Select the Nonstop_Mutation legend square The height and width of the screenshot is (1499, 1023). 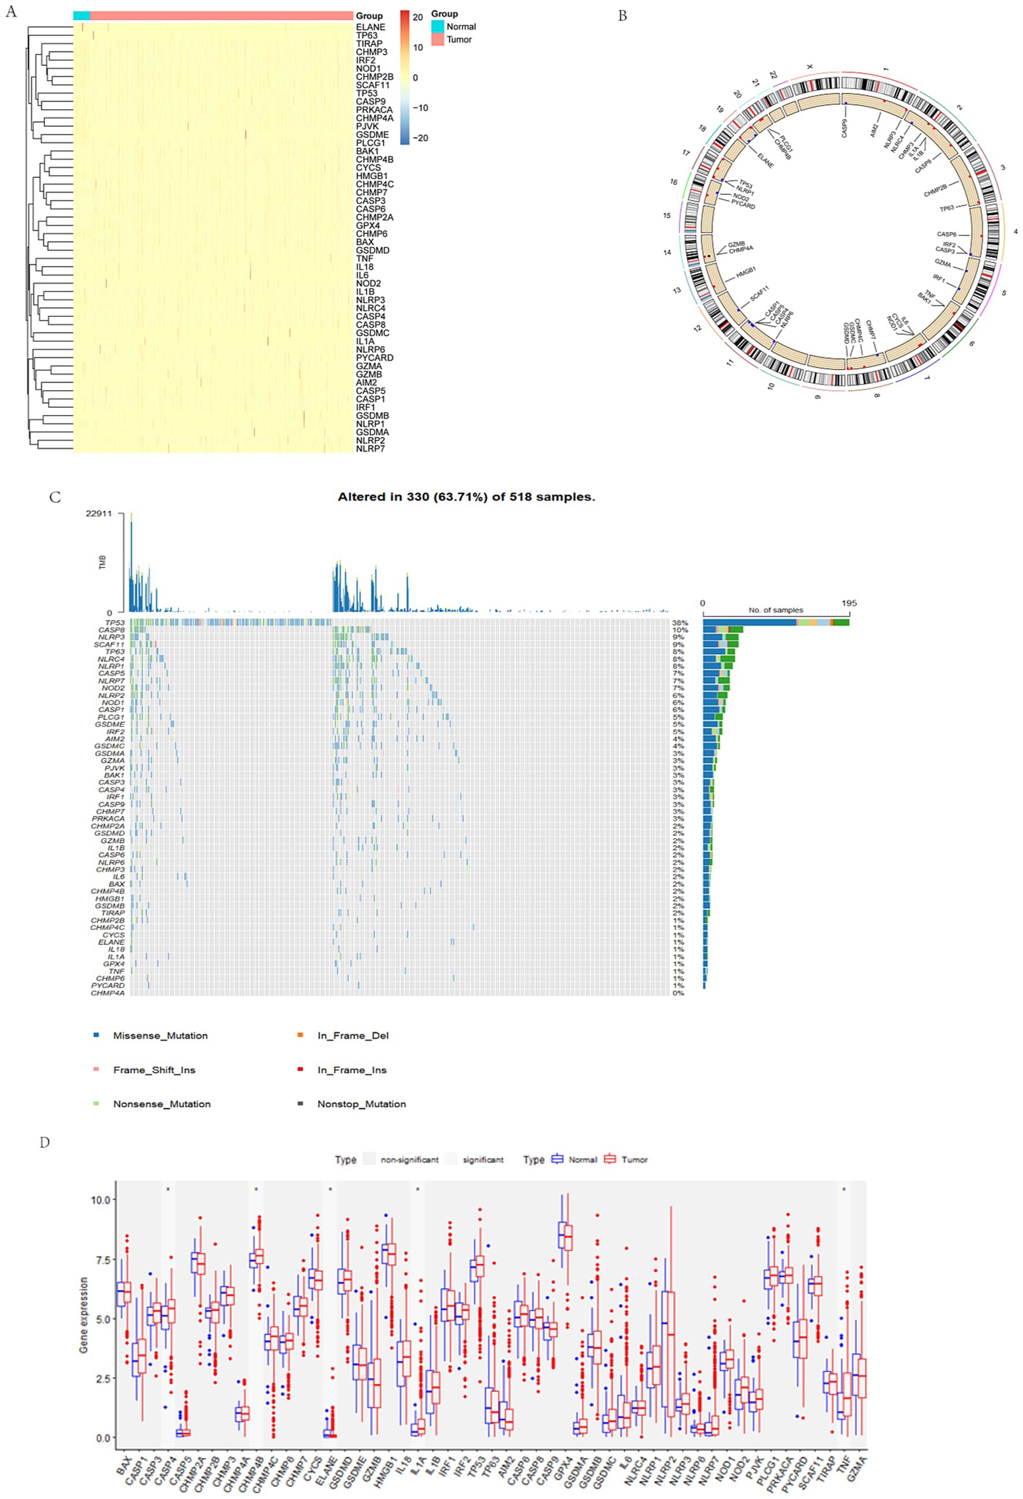pos(301,1104)
